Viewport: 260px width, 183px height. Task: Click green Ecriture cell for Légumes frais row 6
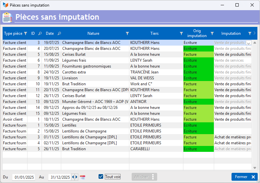tap(198, 60)
